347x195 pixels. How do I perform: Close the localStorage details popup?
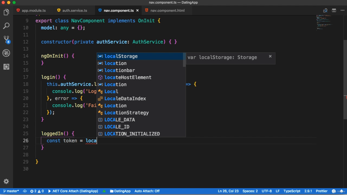coord(270,56)
